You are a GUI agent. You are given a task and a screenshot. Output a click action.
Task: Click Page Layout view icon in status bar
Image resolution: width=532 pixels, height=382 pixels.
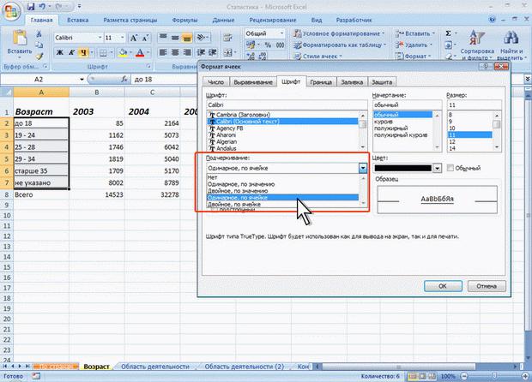pos(421,376)
